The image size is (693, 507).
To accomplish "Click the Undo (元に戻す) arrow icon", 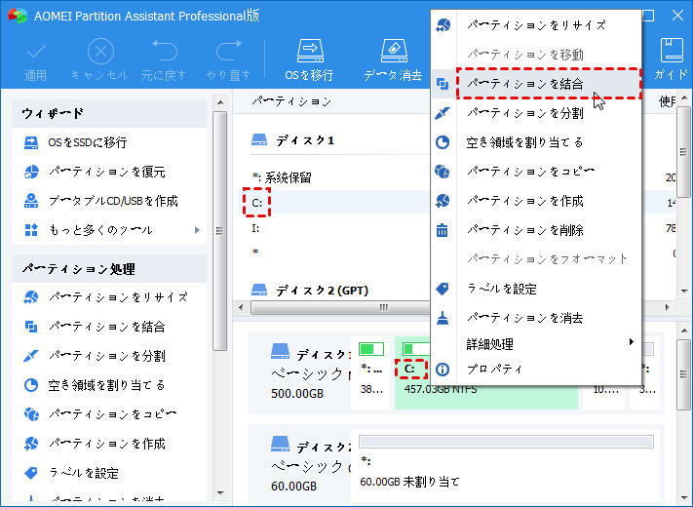I will click(x=164, y=51).
